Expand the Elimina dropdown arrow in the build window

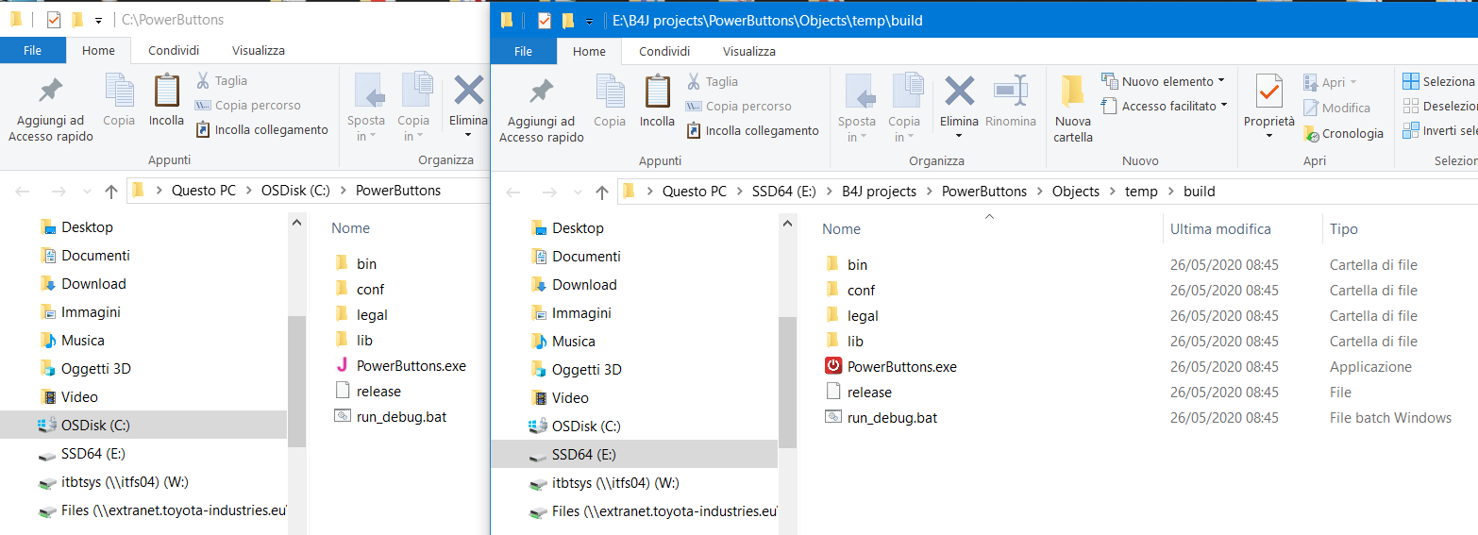pos(960,137)
